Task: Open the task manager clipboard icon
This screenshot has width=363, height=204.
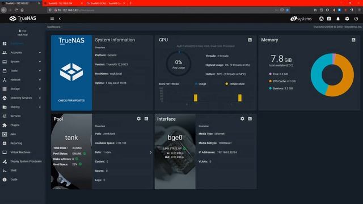Action: pyautogui.click(x=329, y=19)
